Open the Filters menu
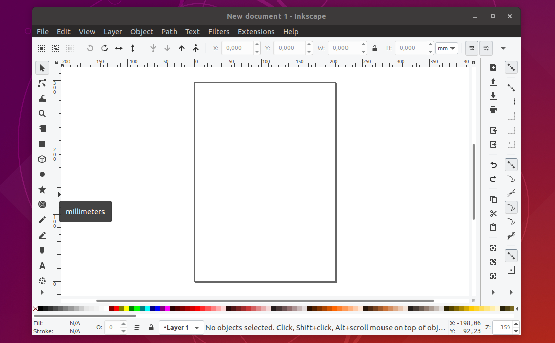The width and height of the screenshot is (555, 343). 219,32
